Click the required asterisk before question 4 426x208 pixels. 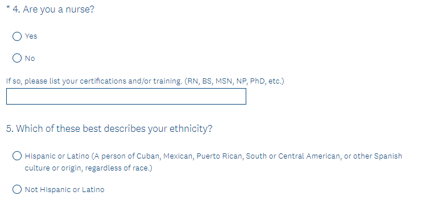pos(8,7)
